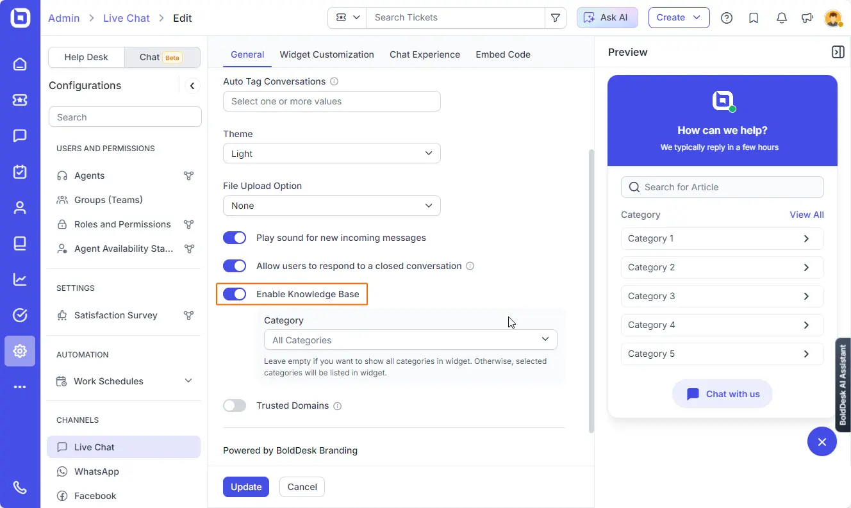The height and width of the screenshot is (508, 851).
Task: Open the More ellipsis icon in sidebar
Action: click(x=20, y=387)
